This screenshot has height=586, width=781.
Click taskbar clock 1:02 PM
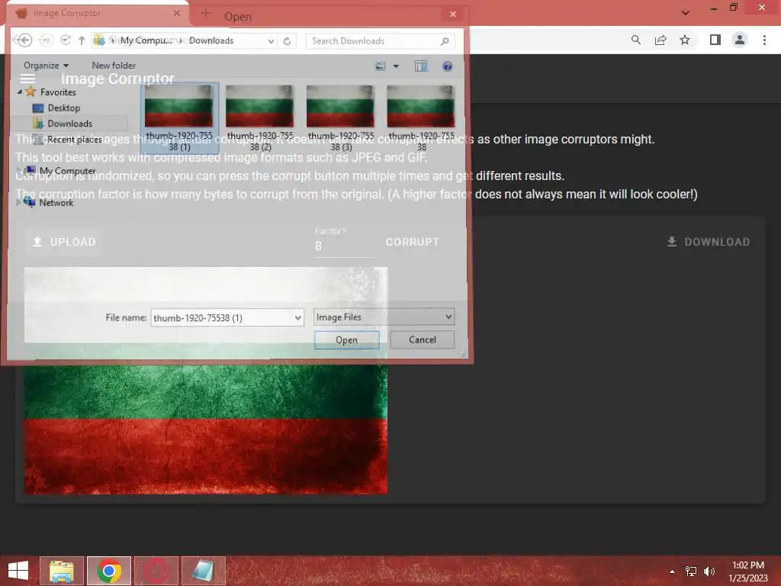[748, 571]
